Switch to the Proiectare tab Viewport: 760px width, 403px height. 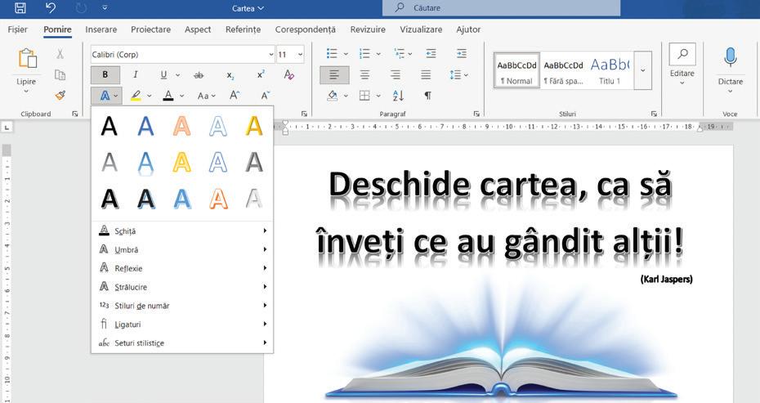pos(150,29)
